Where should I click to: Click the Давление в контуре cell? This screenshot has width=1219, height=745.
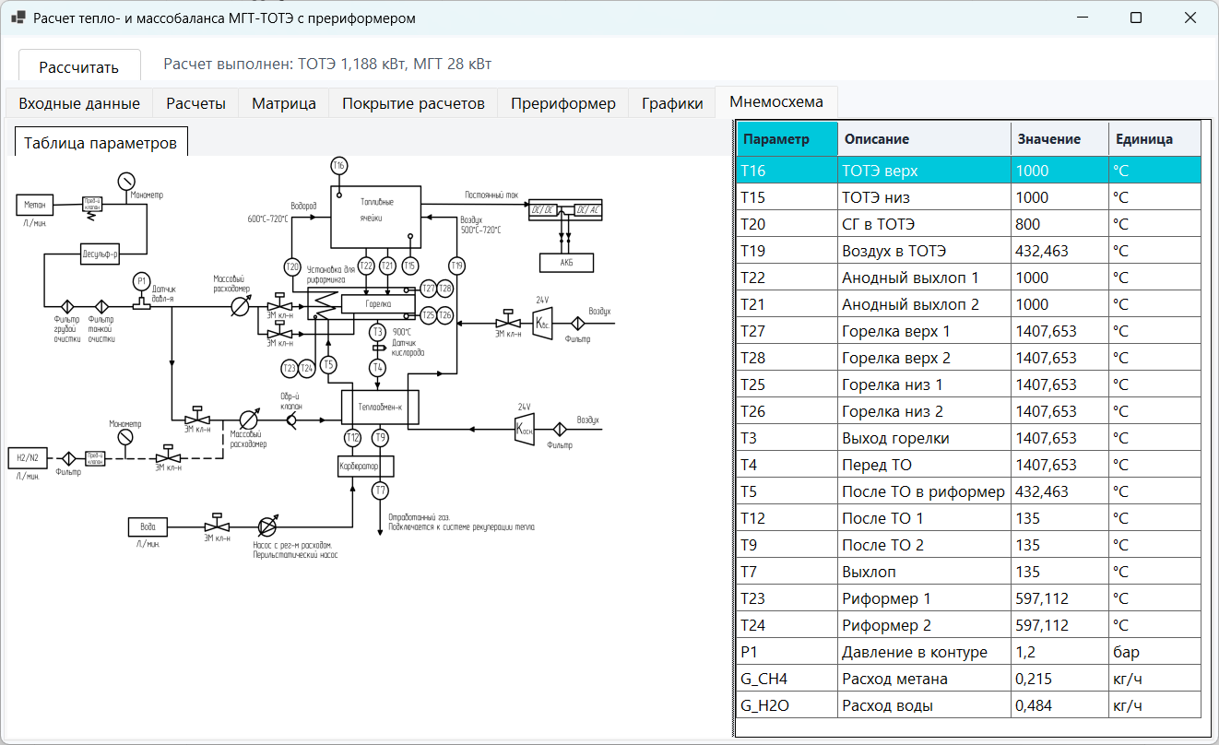(924, 652)
